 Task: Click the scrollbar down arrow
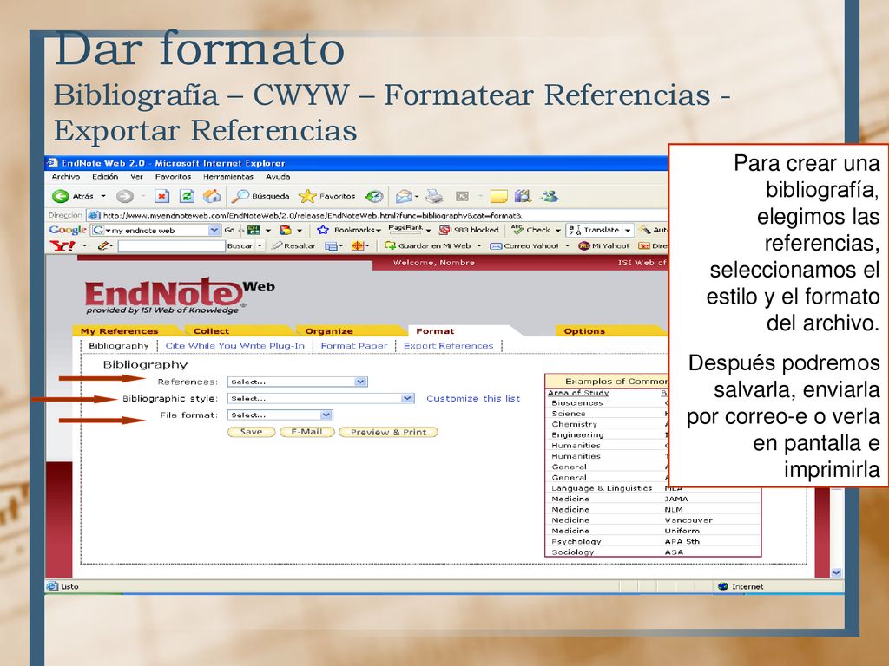pyautogui.click(x=836, y=572)
